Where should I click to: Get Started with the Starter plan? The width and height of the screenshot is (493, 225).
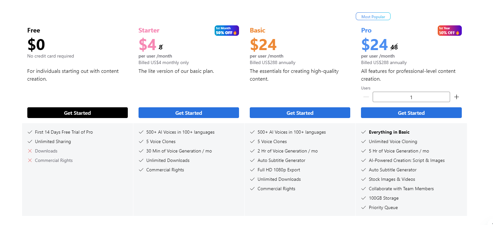coord(189,113)
